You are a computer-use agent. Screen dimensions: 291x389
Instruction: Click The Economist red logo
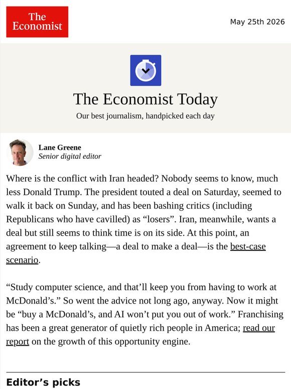click(37, 22)
